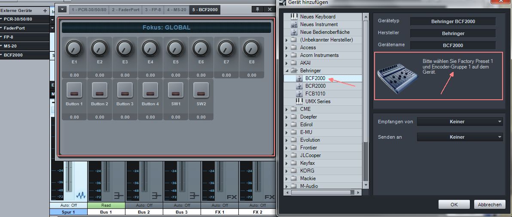Screen dimensions: 512x217
Task: Click encoder knob E6
Action: click(x=201, y=48)
